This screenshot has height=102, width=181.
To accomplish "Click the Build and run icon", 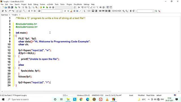I will tap(47, 7).
